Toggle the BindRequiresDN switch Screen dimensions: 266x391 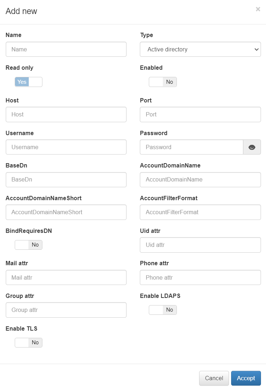[x=28, y=245]
